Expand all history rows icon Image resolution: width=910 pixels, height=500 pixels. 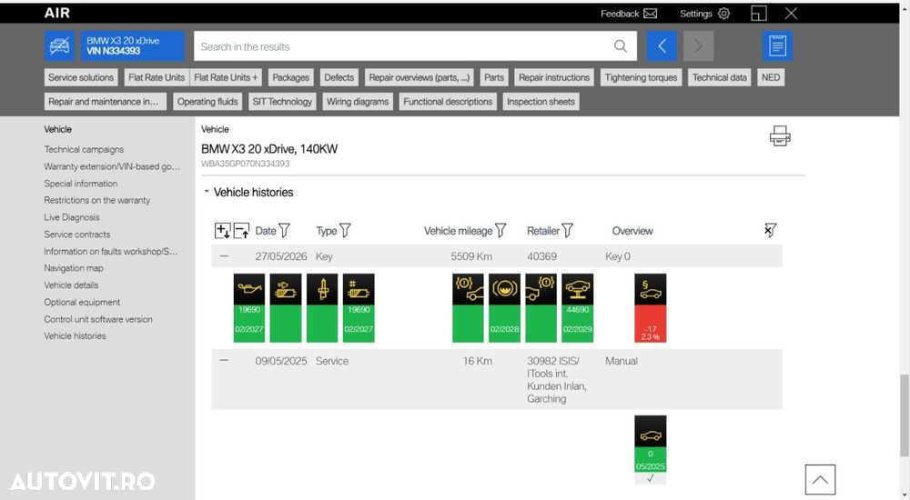point(222,231)
